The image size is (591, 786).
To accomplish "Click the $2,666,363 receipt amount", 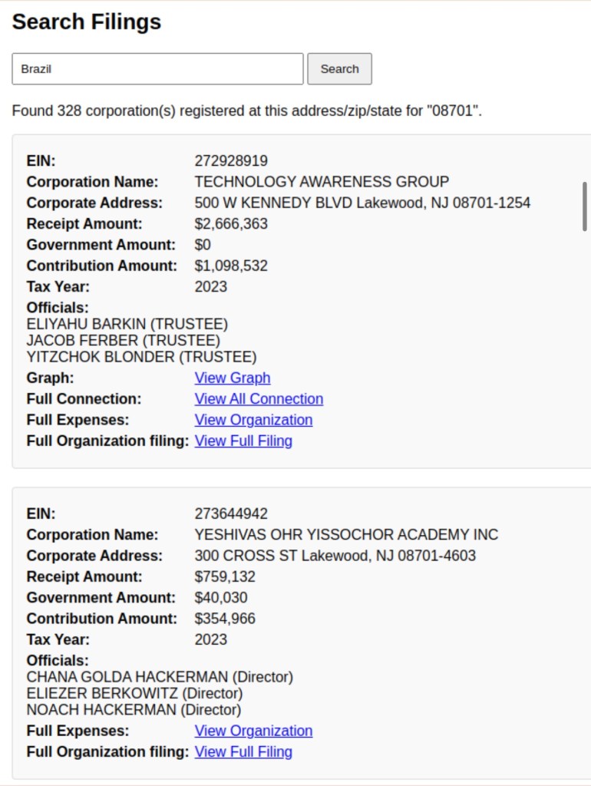I will pyautogui.click(x=231, y=224).
